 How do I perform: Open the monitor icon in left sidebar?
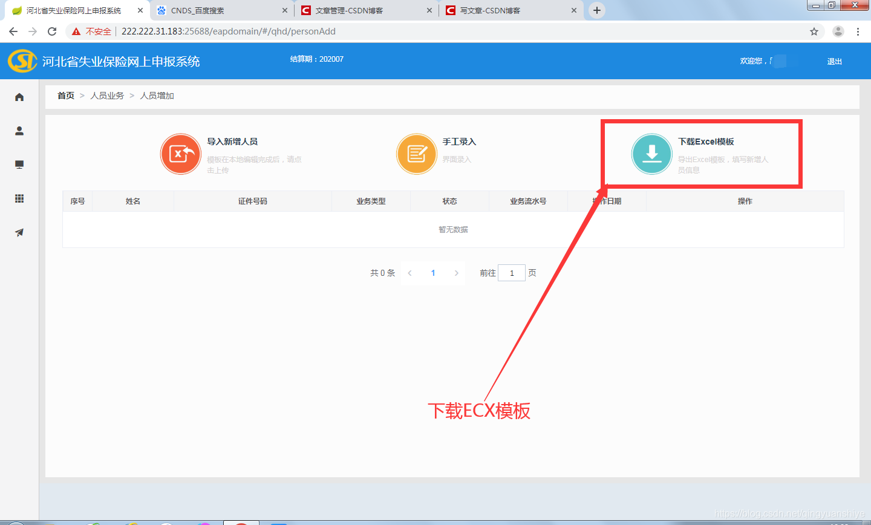19,165
